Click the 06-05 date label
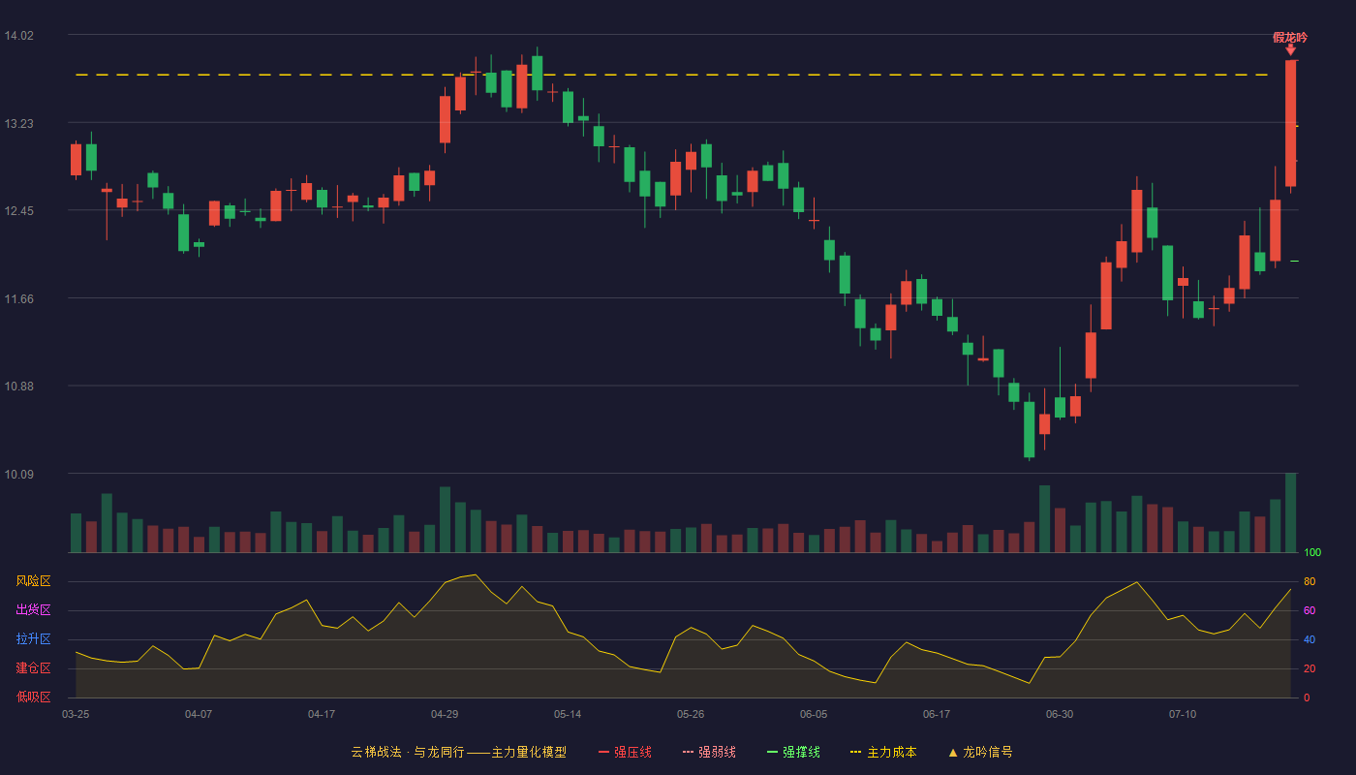1356x775 pixels. click(814, 714)
